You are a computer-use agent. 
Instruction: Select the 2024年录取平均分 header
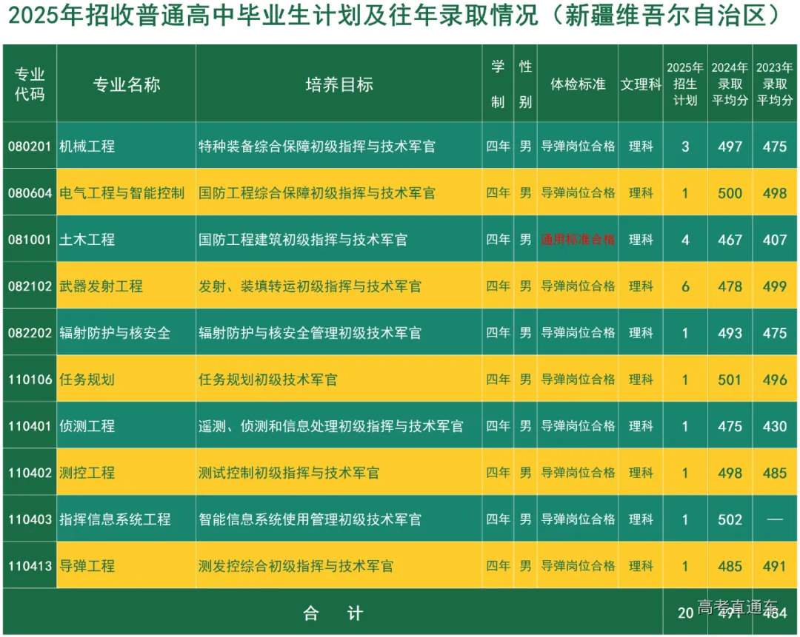(x=730, y=82)
